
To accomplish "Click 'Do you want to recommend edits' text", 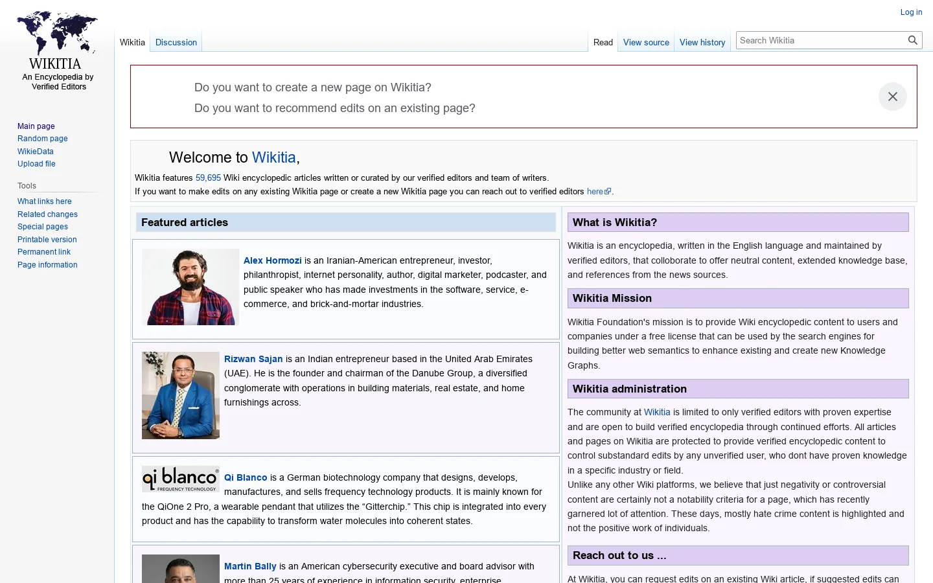I will [x=335, y=108].
